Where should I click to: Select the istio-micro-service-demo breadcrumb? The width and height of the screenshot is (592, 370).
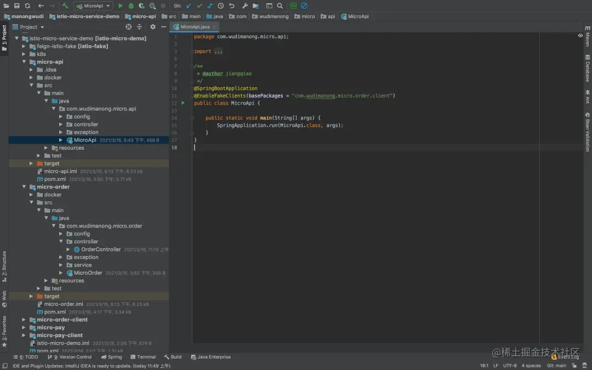[x=84, y=16]
